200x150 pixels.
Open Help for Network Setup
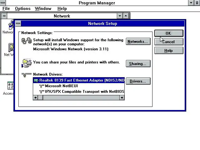coord(169,51)
